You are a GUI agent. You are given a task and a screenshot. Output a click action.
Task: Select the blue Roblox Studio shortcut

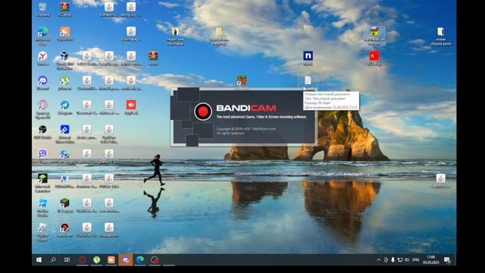point(42,207)
